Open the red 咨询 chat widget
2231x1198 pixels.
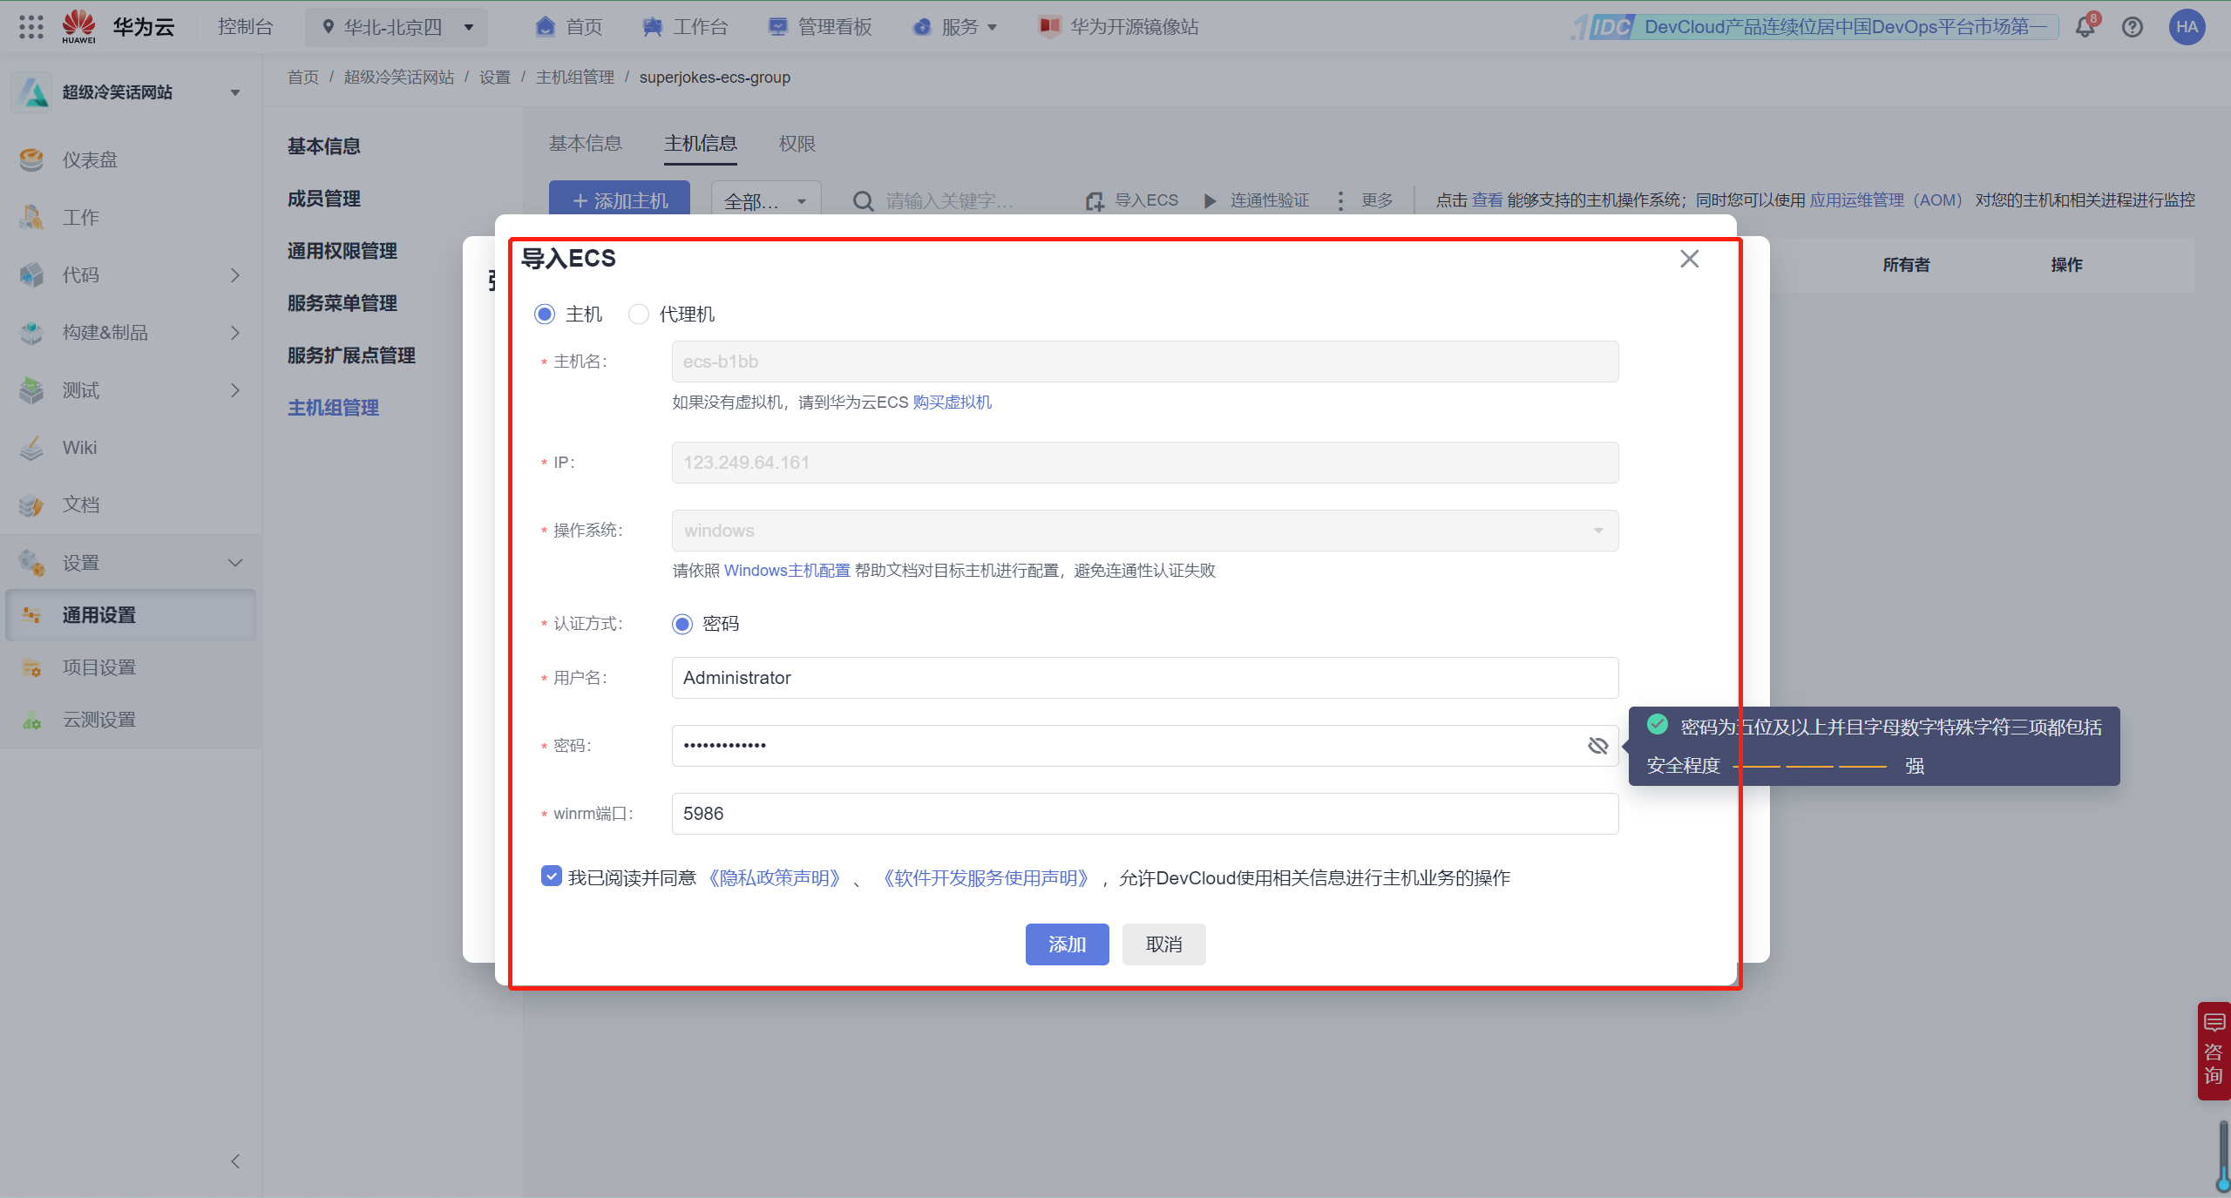click(x=2214, y=1051)
